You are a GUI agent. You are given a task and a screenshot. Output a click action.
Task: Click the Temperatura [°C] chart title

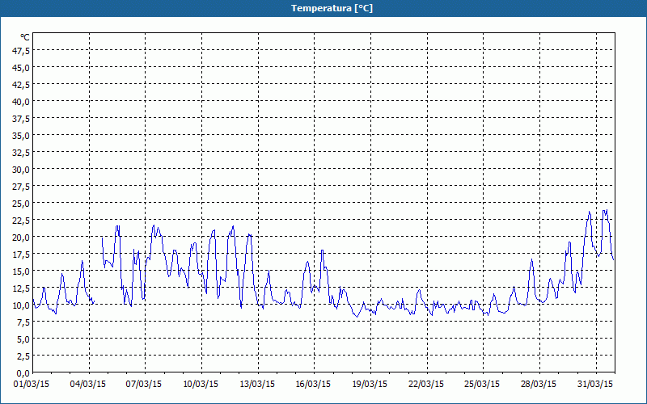pos(332,8)
